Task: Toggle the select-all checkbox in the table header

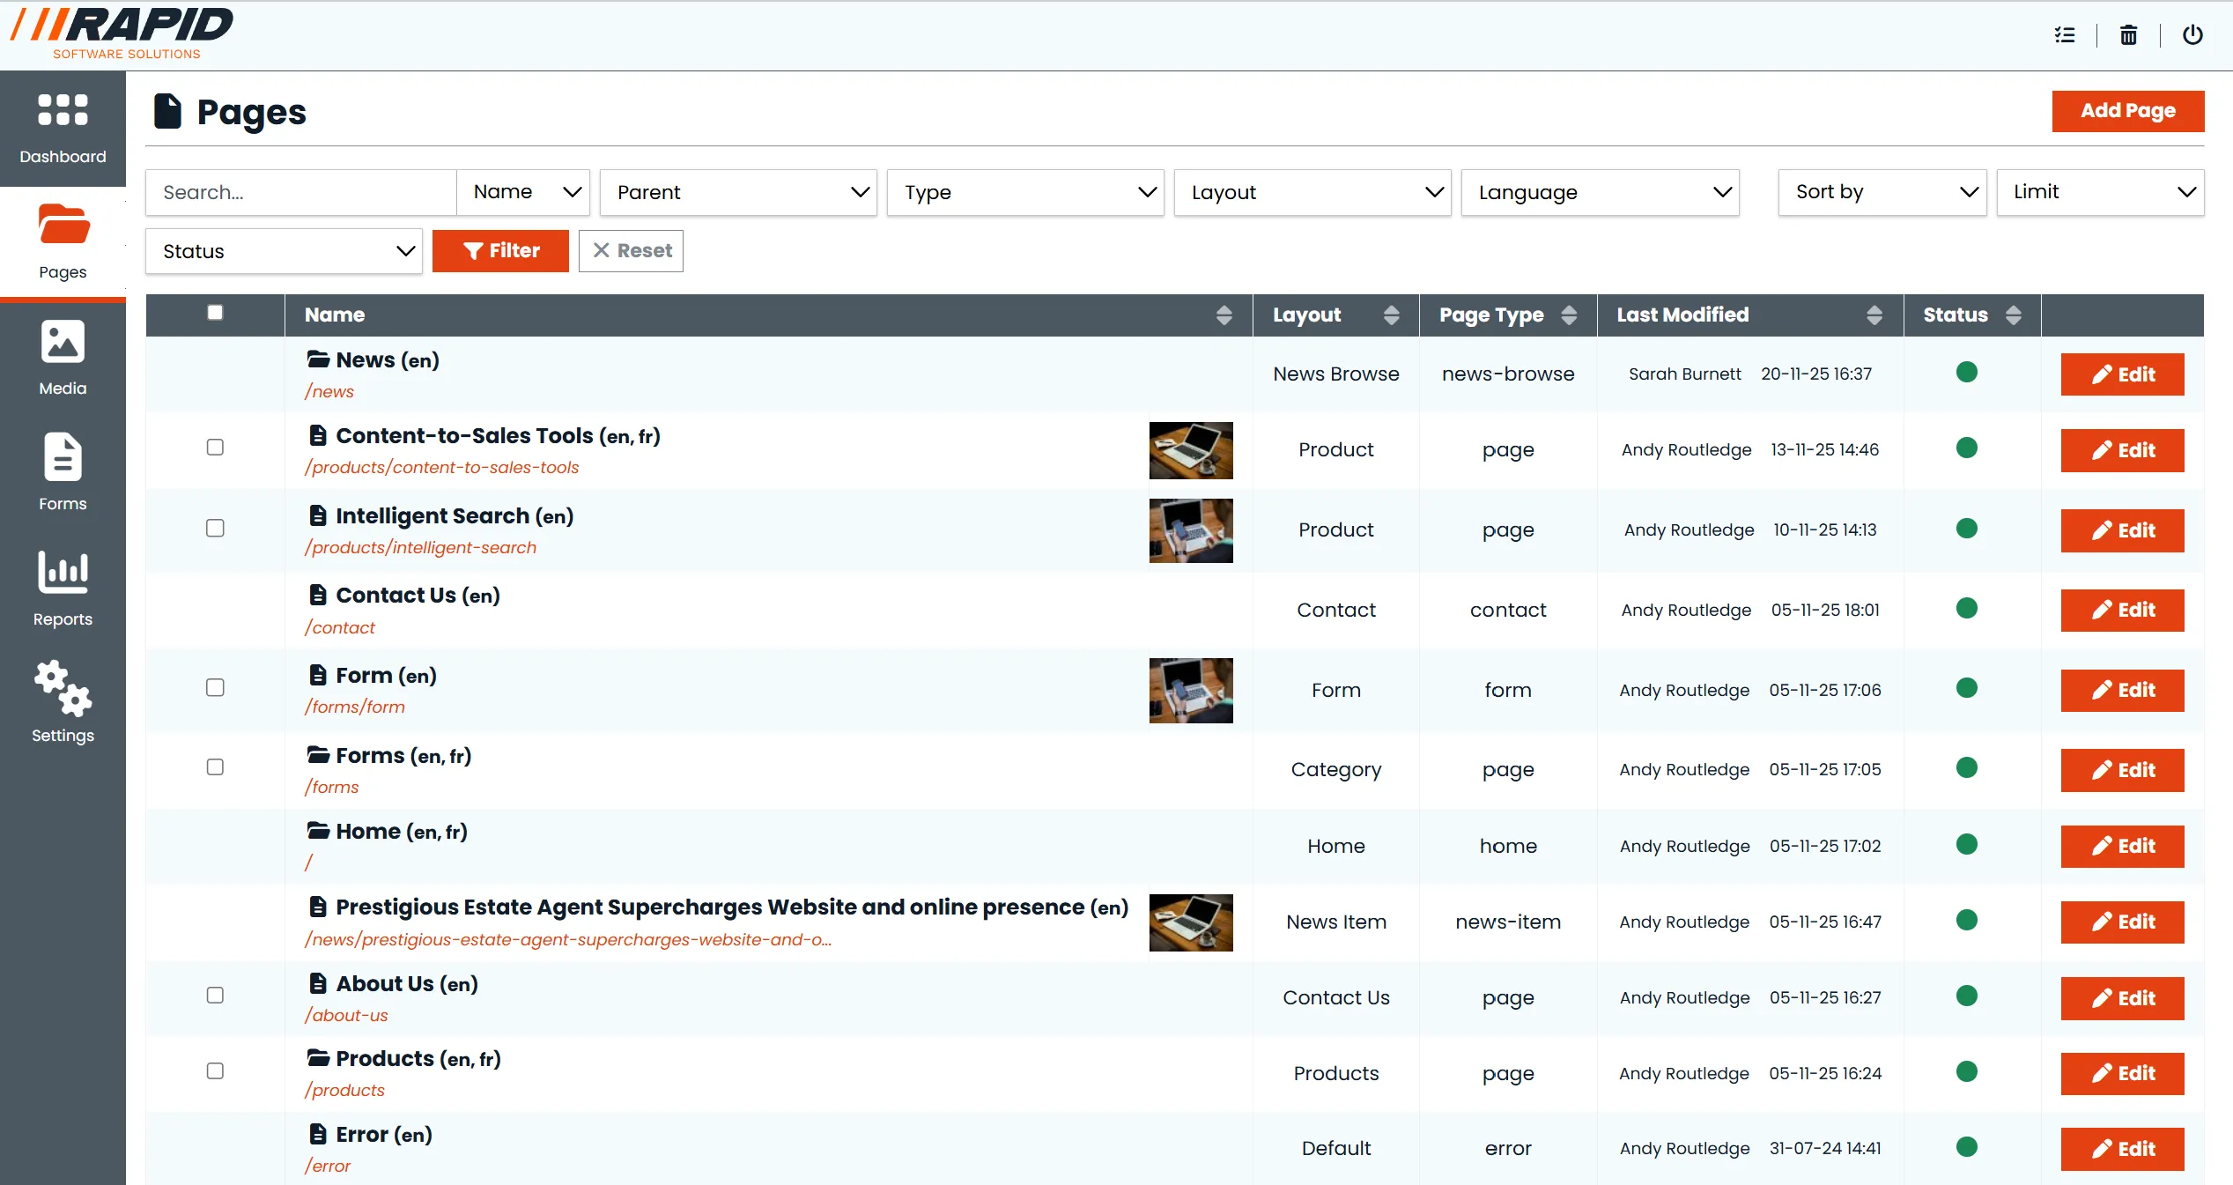Action: coord(215,313)
